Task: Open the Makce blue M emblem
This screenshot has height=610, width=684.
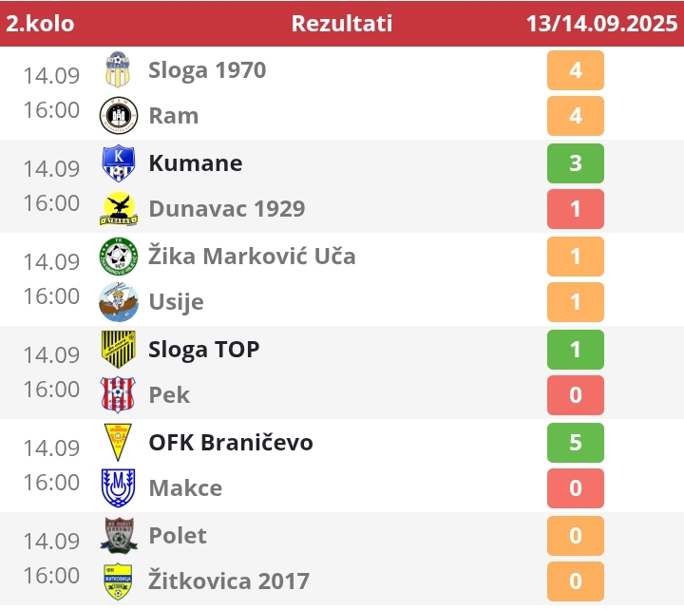Action: (x=118, y=487)
